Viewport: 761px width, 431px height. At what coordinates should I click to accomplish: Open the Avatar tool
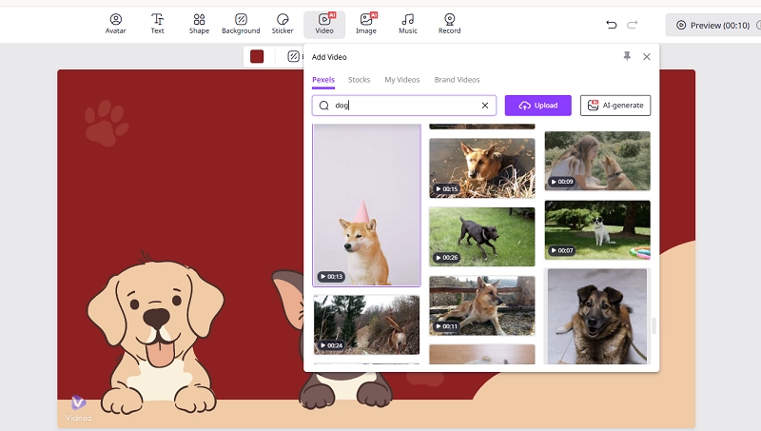[x=115, y=25]
